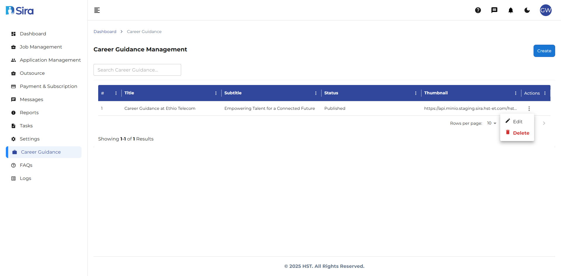Click the Sira logo
This screenshot has width=561, height=276.
[x=19, y=10]
